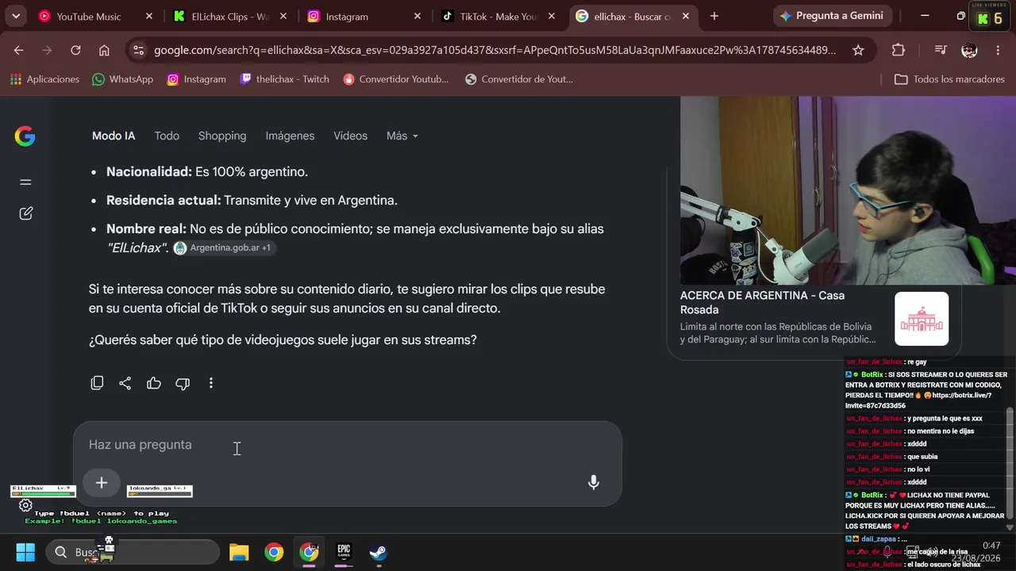
Task: Bookmark this page with the star
Action: (x=858, y=50)
